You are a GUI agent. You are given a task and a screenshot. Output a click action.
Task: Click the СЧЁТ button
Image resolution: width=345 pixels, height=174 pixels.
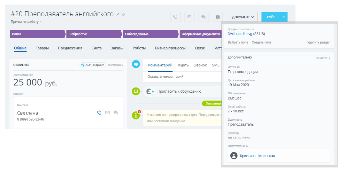point(271,17)
